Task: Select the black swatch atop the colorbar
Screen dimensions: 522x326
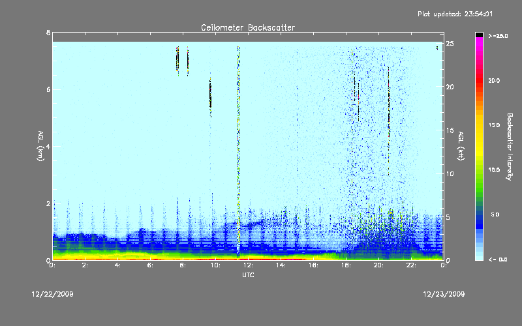Action: pyautogui.click(x=479, y=35)
